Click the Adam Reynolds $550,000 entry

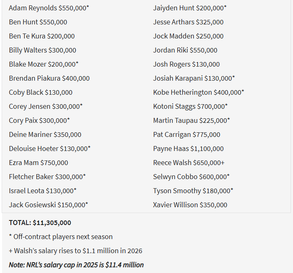(x=49, y=8)
